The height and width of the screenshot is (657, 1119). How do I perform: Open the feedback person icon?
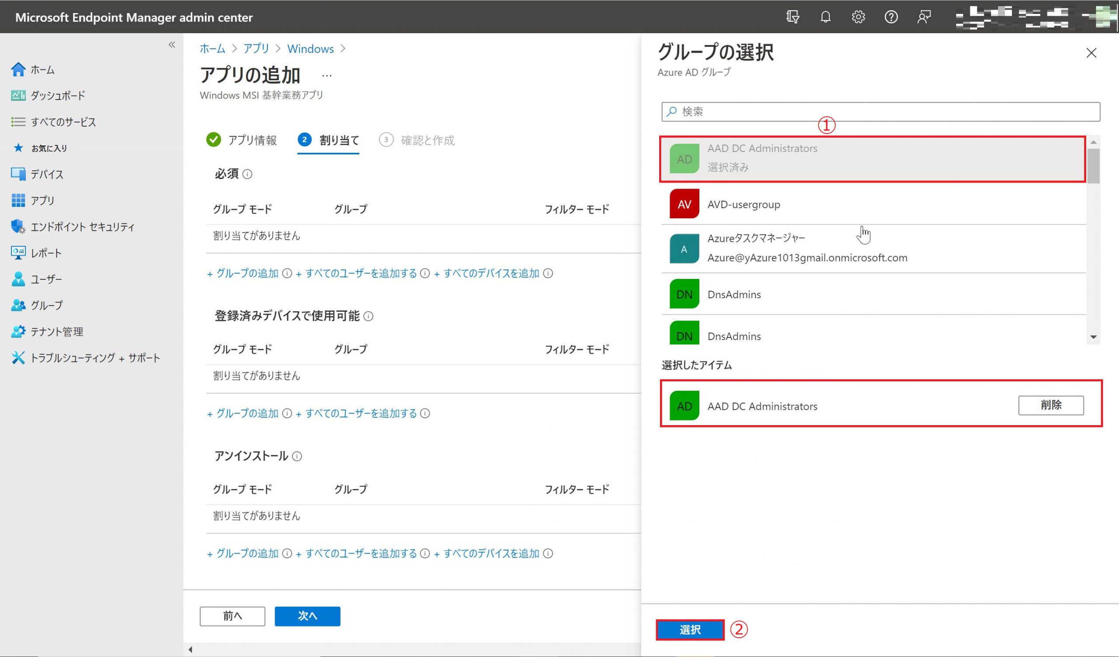pyautogui.click(x=924, y=17)
